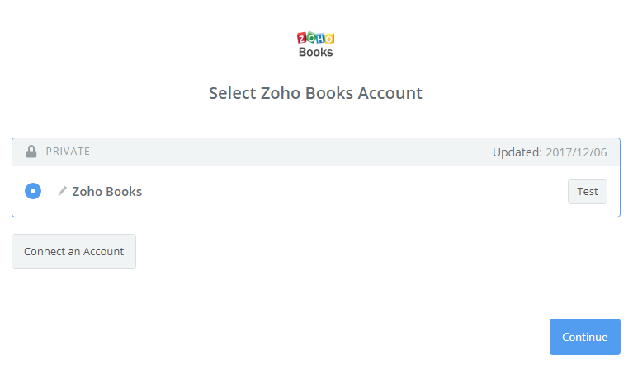
Task: Add a new account with Connect an Account
Action: click(x=74, y=251)
